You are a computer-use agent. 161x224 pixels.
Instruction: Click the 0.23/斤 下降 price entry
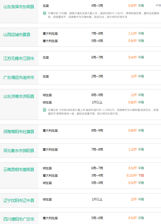click(135, 175)
